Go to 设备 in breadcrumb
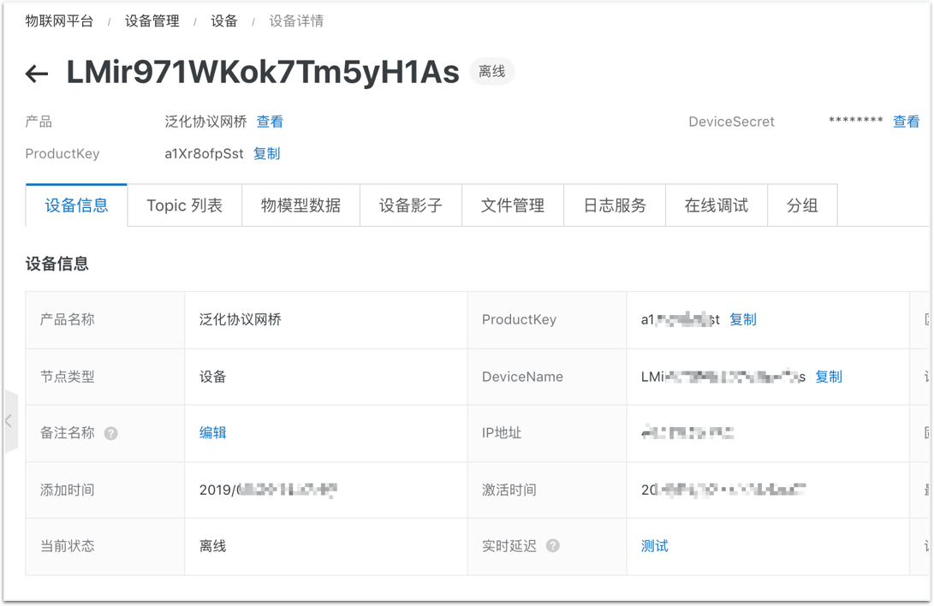934x606 pixels. tap(224, 21)
